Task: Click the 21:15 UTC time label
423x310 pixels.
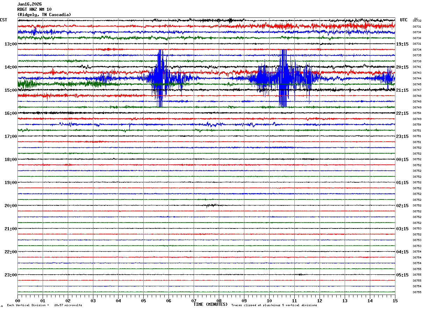Action: click(x=402, y=90)
